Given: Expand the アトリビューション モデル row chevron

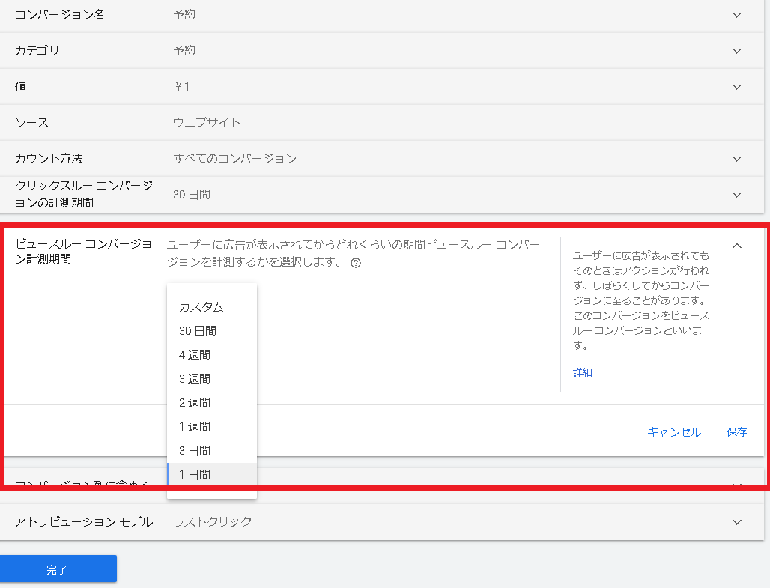Looking at the screenshot, I should point(736,522).
